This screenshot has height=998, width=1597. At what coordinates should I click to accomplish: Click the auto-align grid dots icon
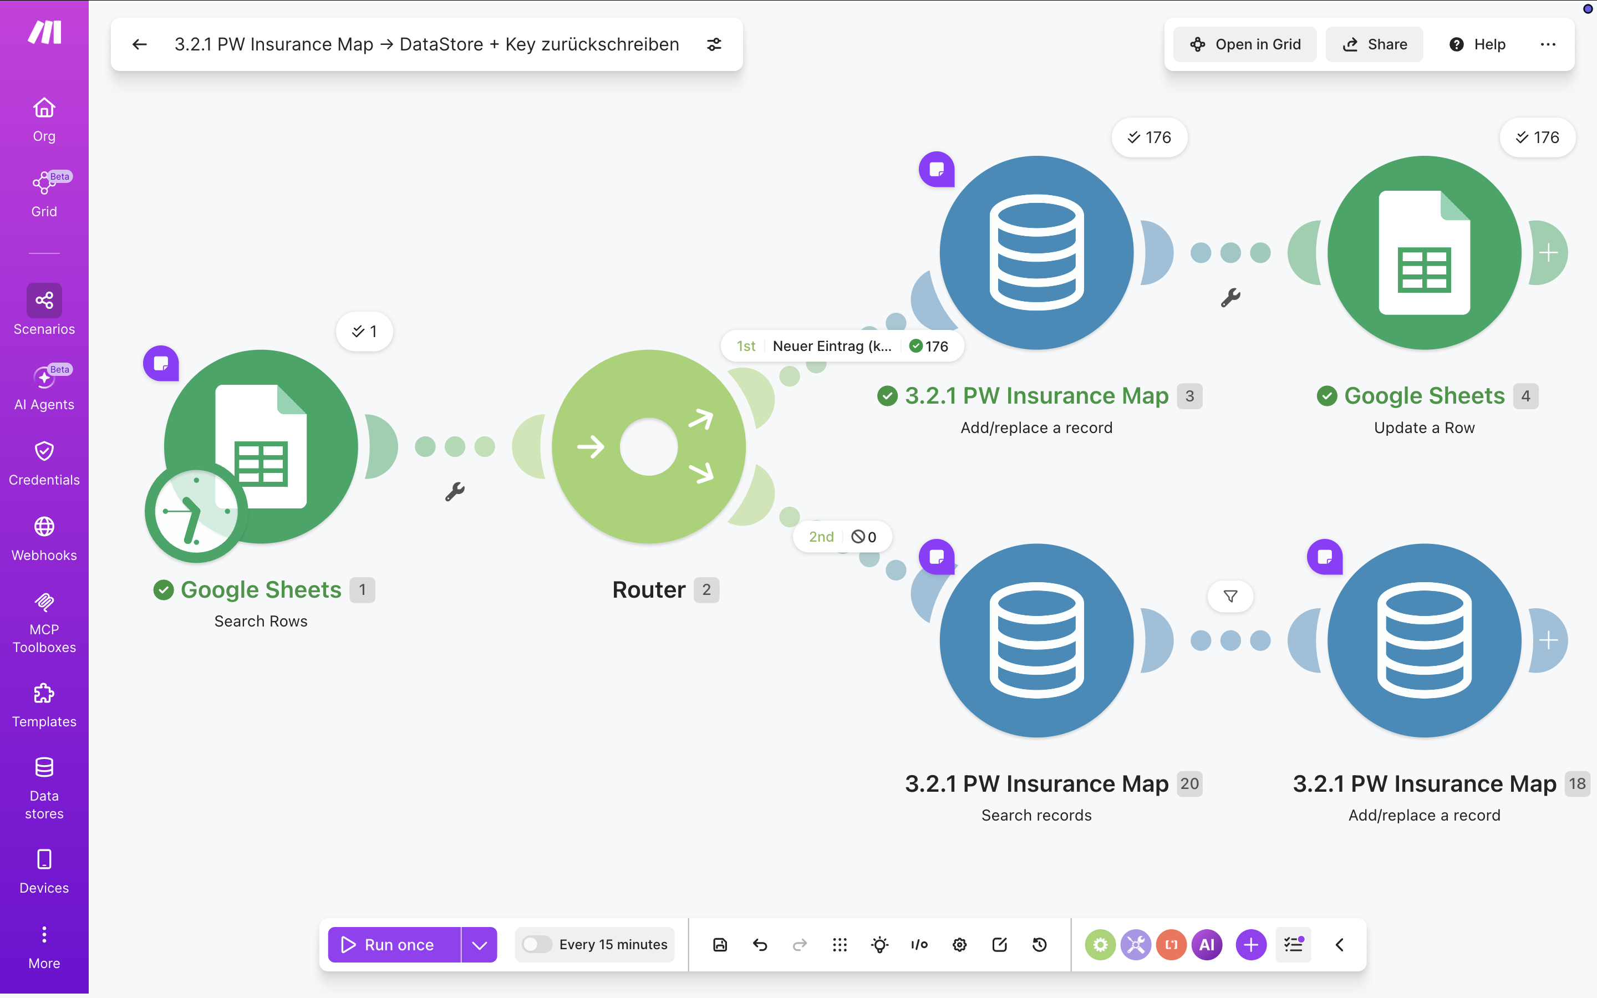[x=840, y=945]
